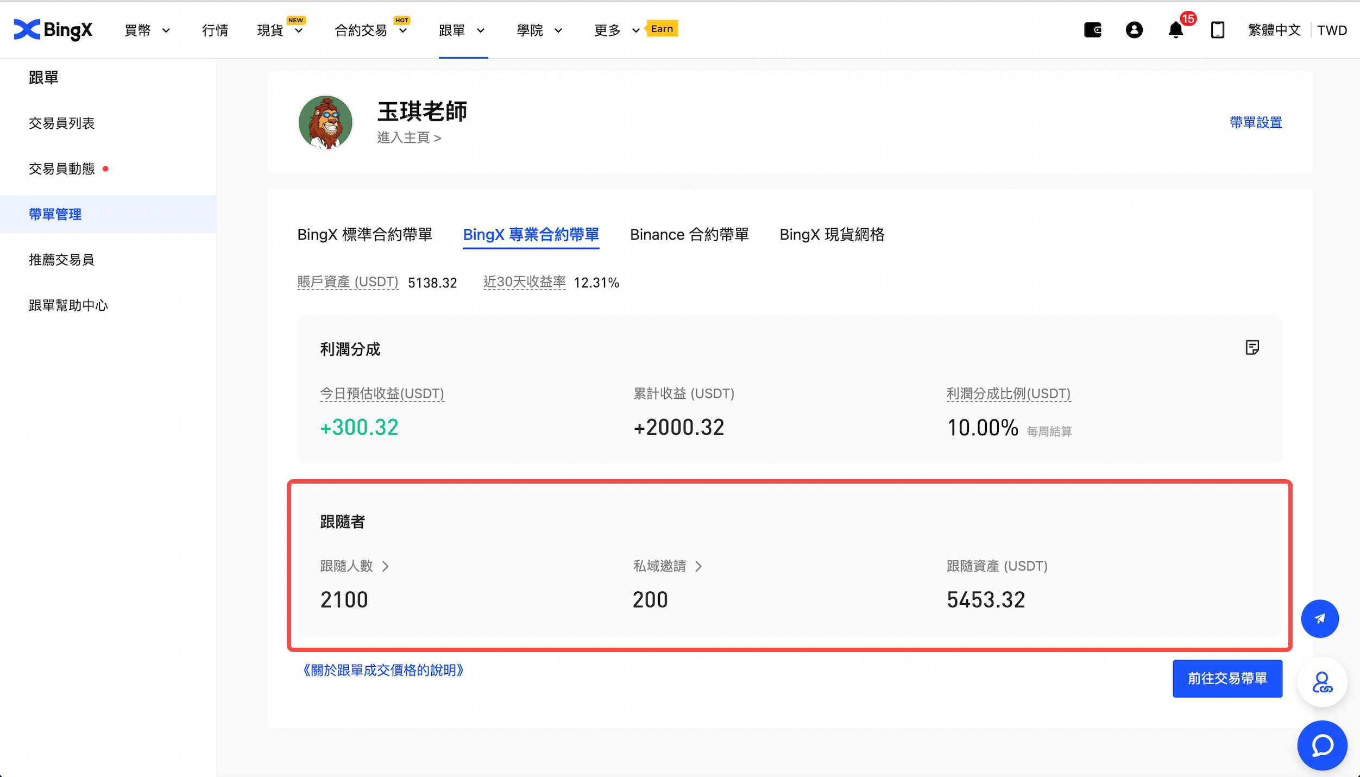1360x777 pixels.
Task: Expand the 跟隨人數 details arrow
Action: coord(385,566)
